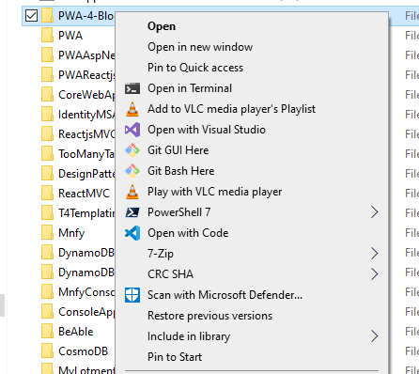Expand the PowerShell 7 submenu arrow

(375, 212)
